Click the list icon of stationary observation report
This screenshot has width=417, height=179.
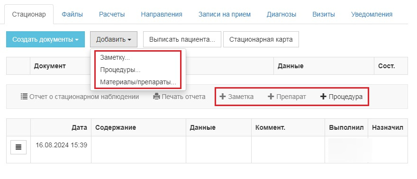coord(24,97)
